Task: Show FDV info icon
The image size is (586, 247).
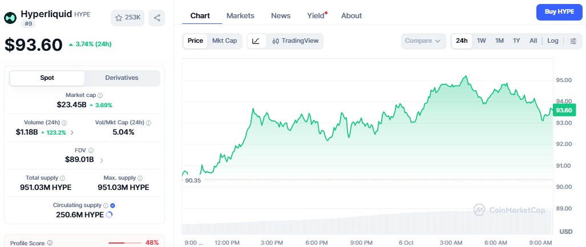Action: (x=91, y=151)
